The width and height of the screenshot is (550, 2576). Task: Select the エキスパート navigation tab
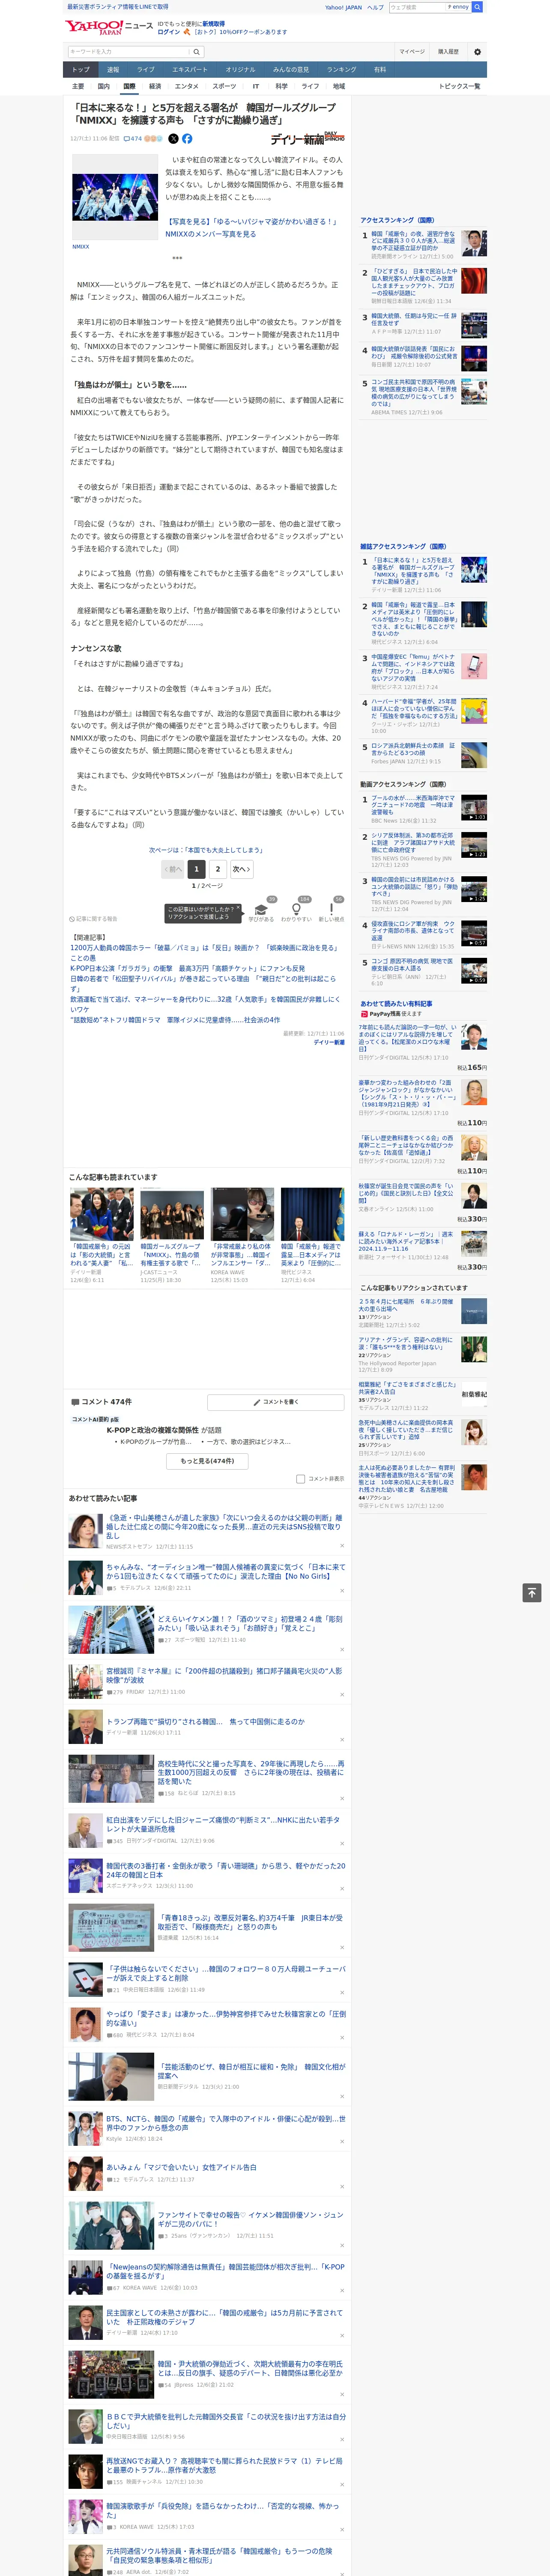pos(190,70)
